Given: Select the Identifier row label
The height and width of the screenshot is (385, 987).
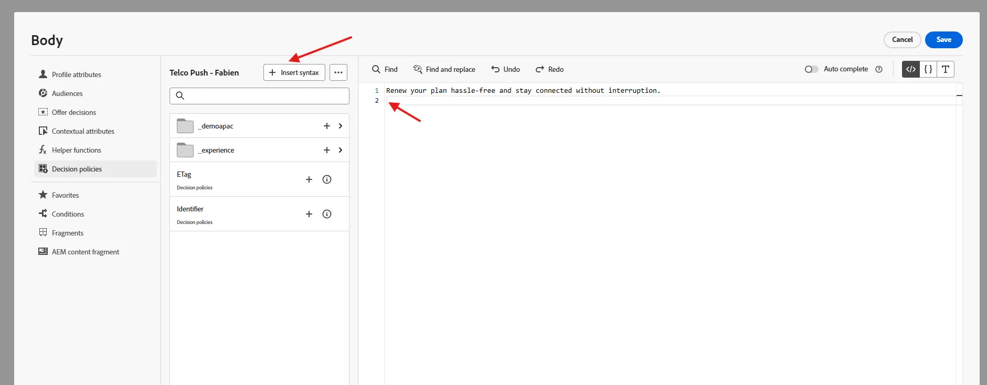Looking at the screenshot, I should [x=190, y=209].
